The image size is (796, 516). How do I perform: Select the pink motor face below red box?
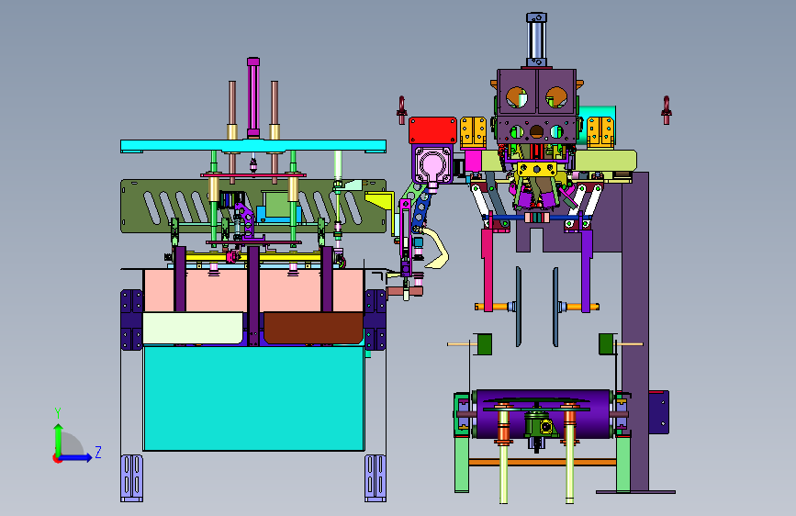click(432, 164)
